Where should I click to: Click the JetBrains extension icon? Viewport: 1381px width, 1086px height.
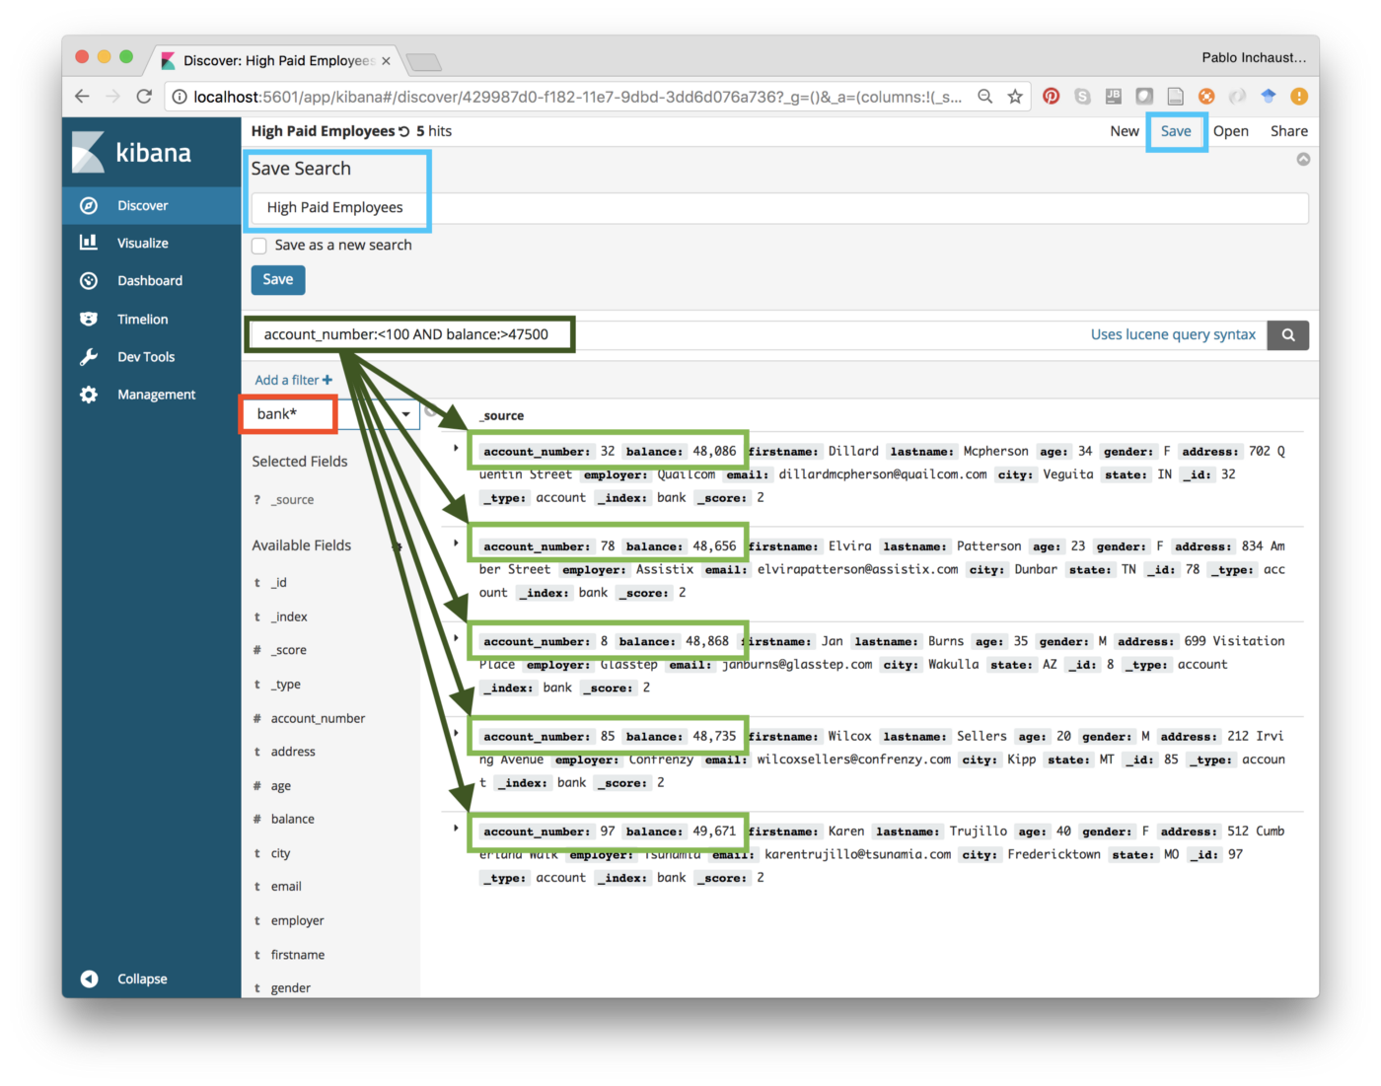1114,96
